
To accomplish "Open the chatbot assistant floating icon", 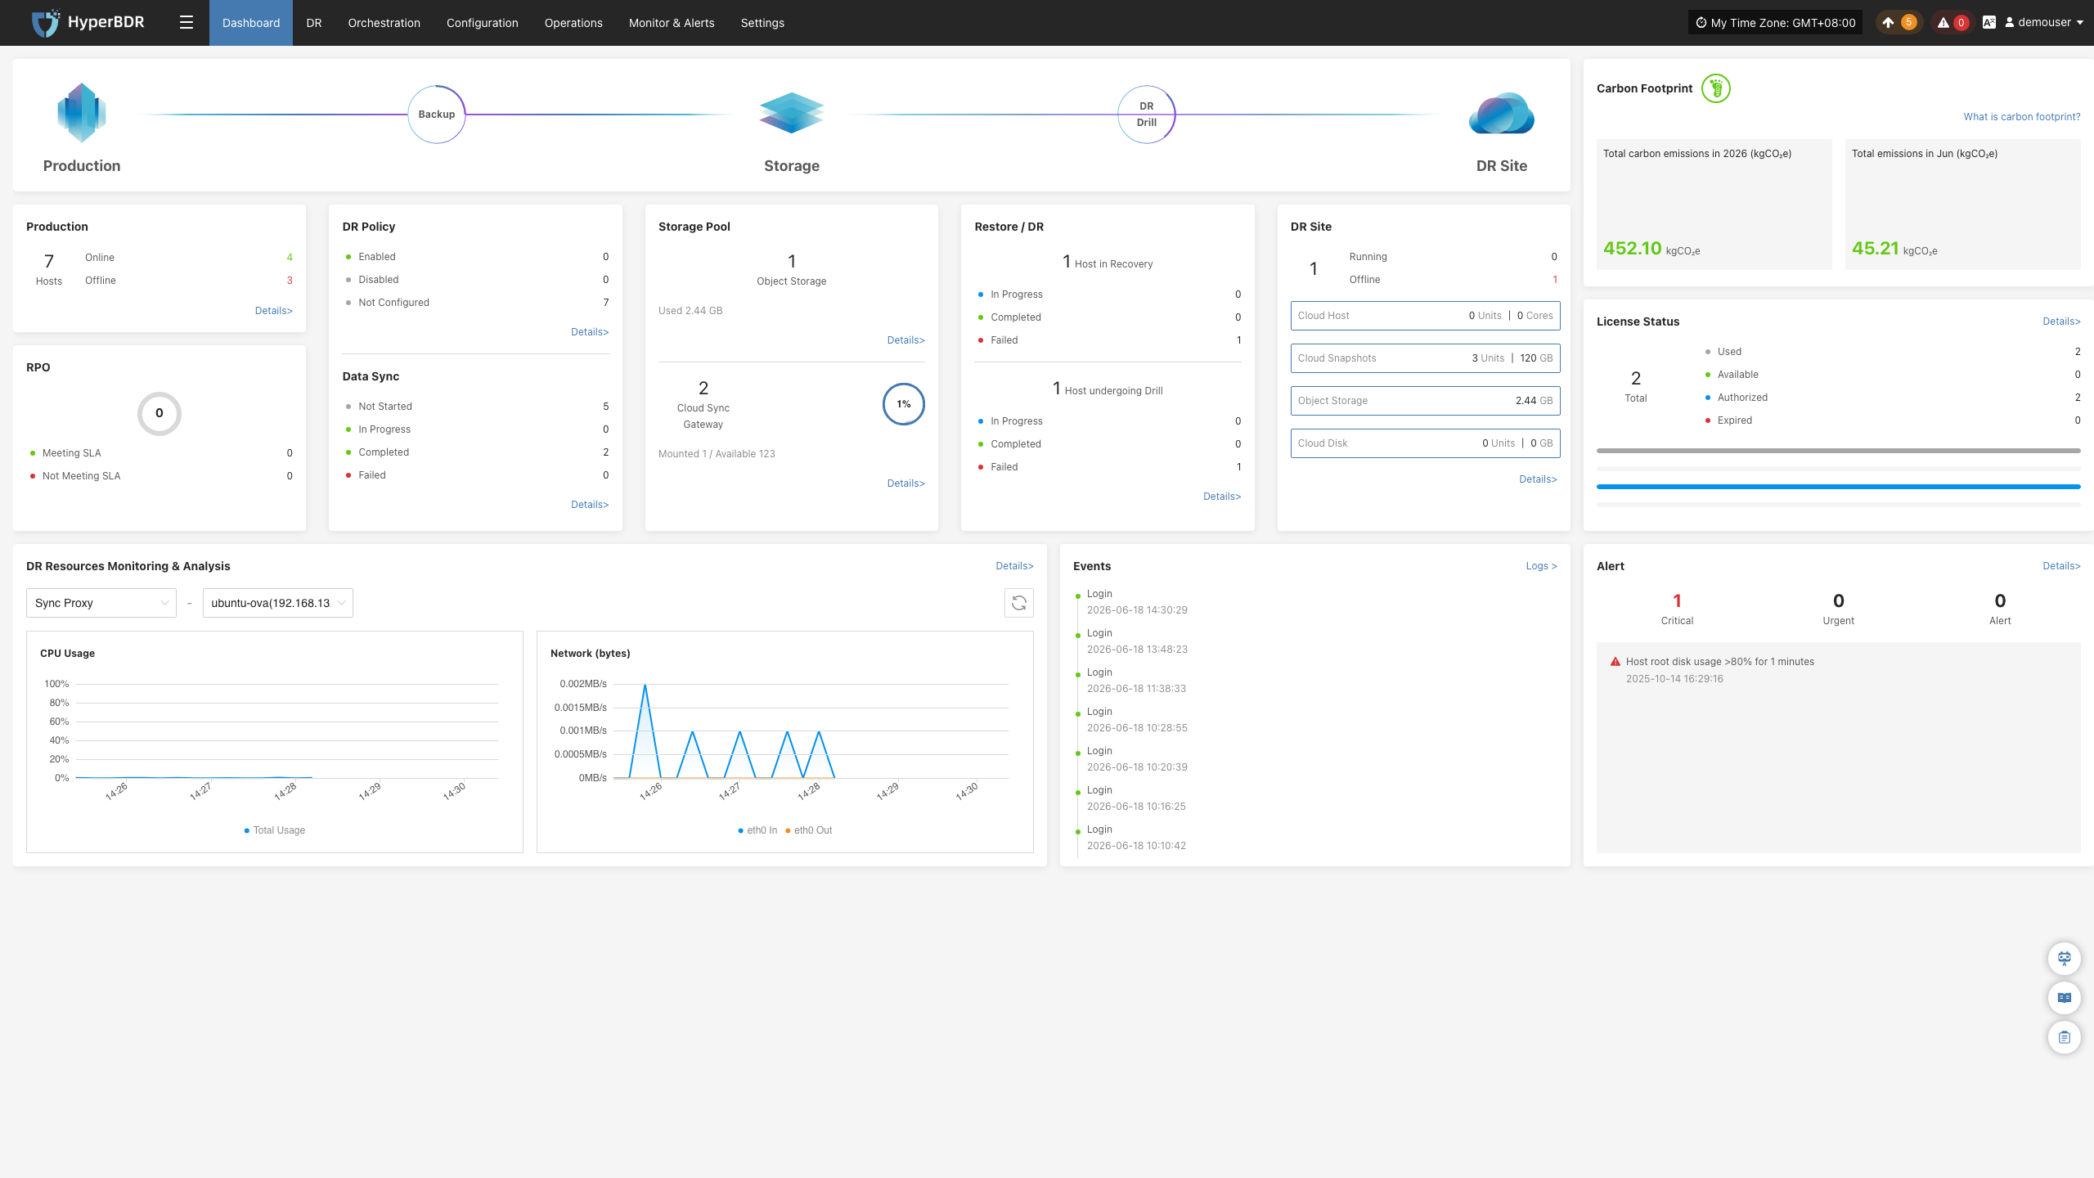I will click(x=2065, y=959).
